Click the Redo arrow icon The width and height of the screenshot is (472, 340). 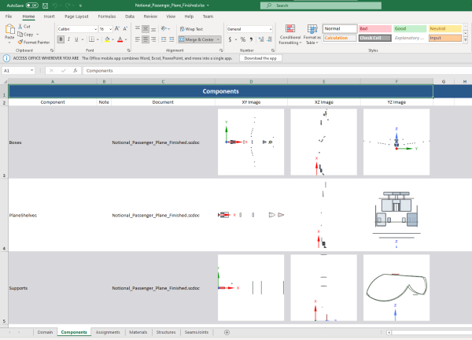point(68,6)
